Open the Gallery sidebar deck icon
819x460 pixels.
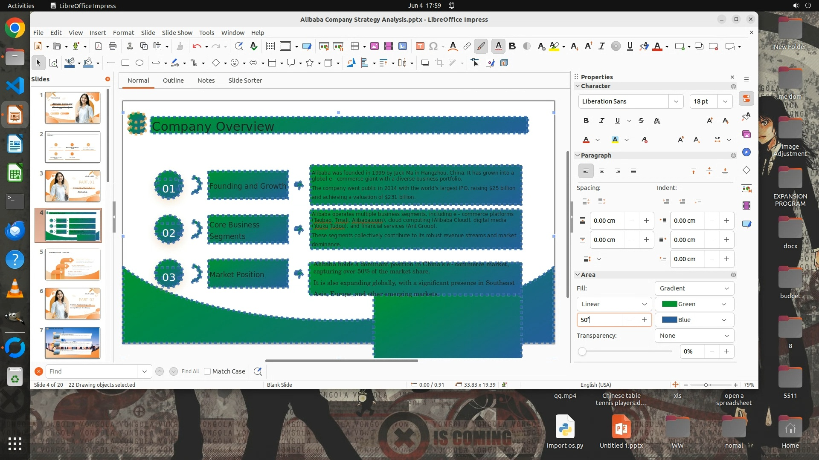(x=746, y=135)
